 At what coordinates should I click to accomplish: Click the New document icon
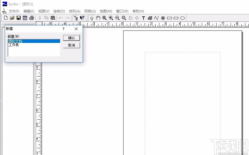click(6, 18)
